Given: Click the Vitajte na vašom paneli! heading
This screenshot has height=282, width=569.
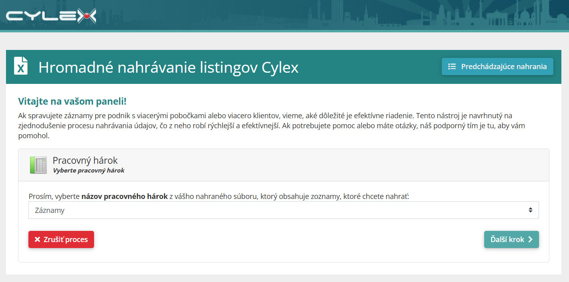Looking at the screenshot, I should (72, 101).
